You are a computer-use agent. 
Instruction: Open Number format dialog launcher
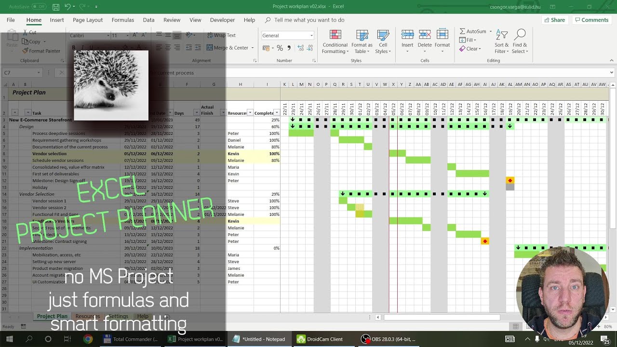tap(314, 61)
